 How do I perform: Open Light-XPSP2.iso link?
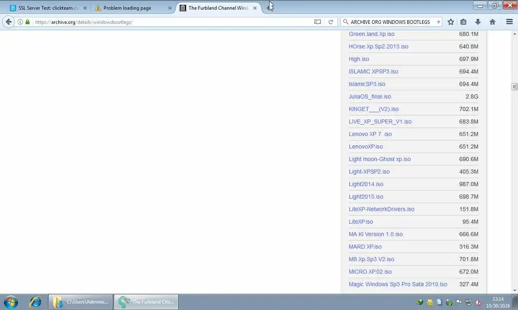369,172
